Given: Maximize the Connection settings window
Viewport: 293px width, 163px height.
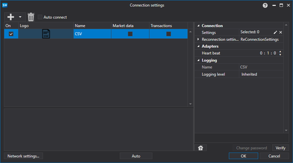Looking at the screenshot, I should click(x=281, y=5).
